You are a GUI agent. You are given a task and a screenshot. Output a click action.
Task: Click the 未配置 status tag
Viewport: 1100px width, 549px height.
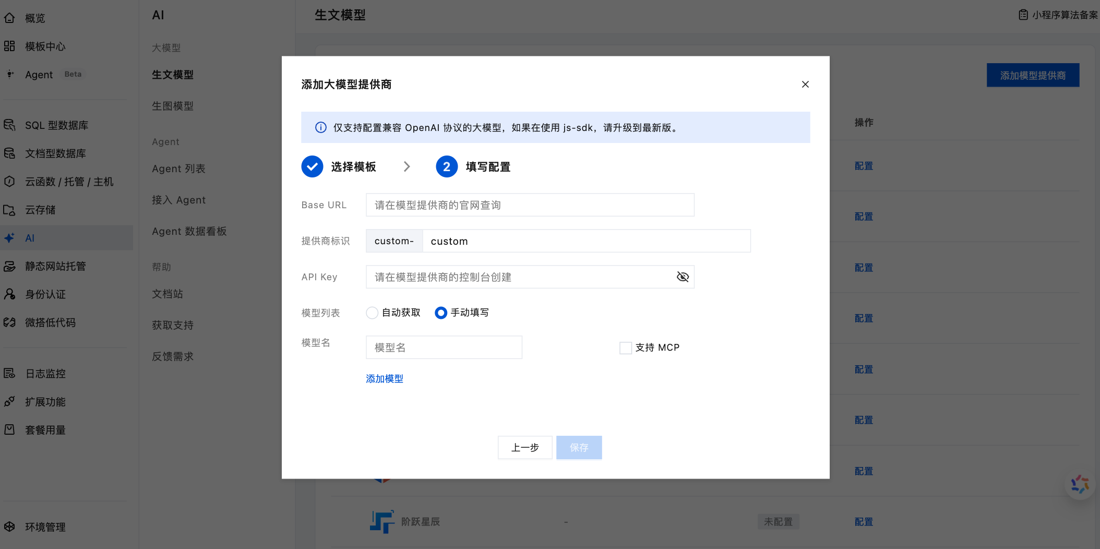778,522
